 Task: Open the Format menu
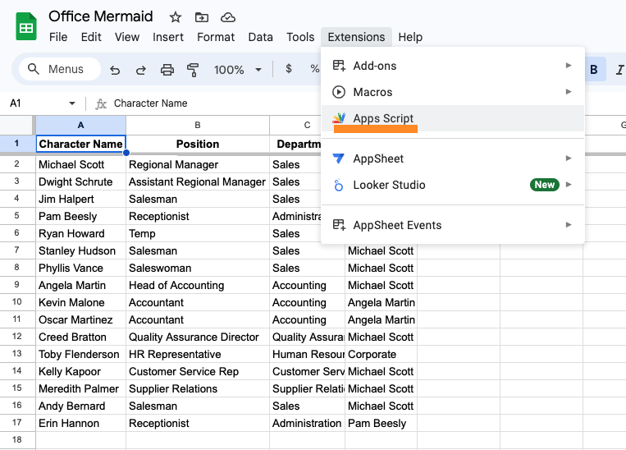click(216, 37)
